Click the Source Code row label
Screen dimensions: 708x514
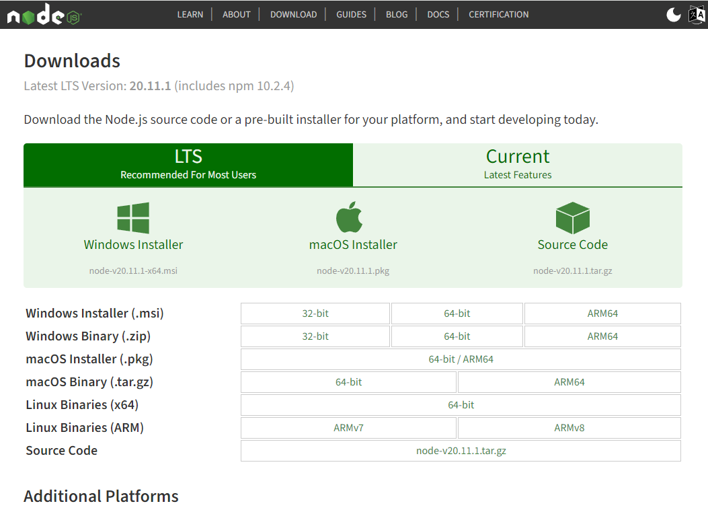coord(61,450)
